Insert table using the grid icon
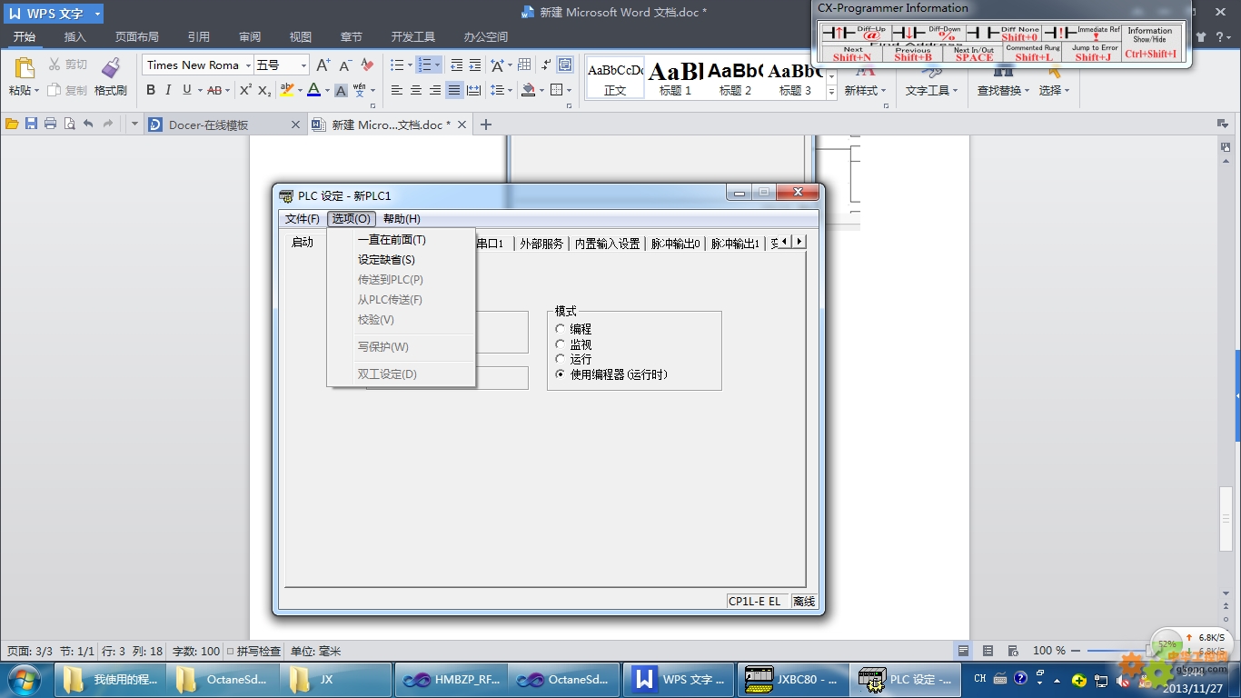This screenshot has width=1241, height=698. click(524, 65)
